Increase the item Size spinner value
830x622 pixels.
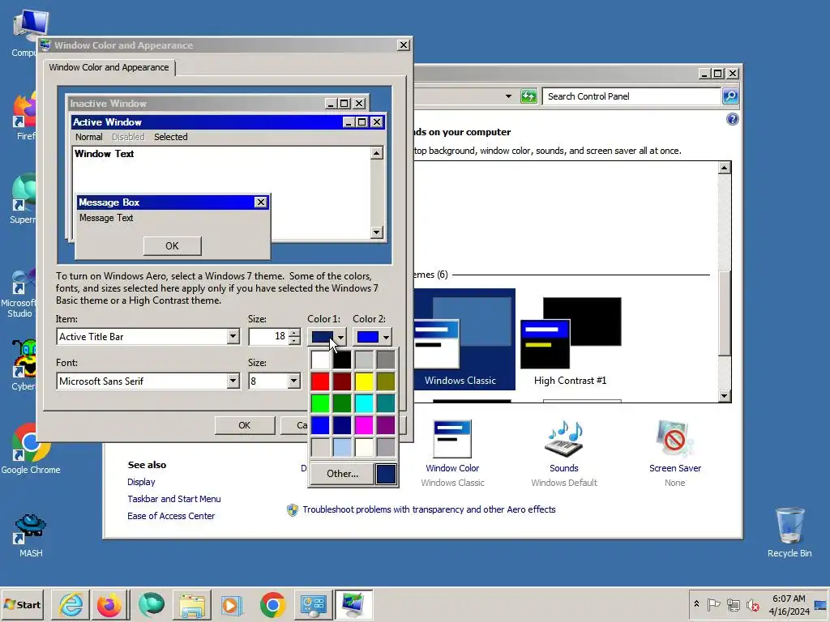[294, 333]
